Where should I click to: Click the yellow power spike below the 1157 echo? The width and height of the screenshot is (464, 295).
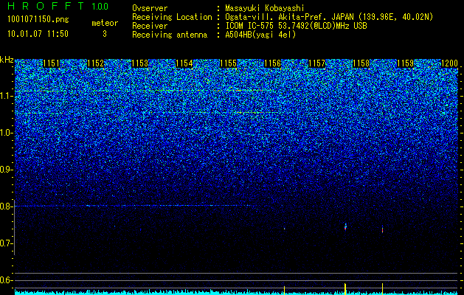coord(345,289)
